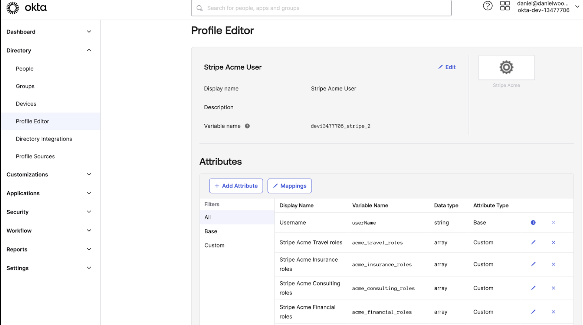Select Profile Editor sidebar item
This screenshot has height=325, width=583.
[51, 121]
